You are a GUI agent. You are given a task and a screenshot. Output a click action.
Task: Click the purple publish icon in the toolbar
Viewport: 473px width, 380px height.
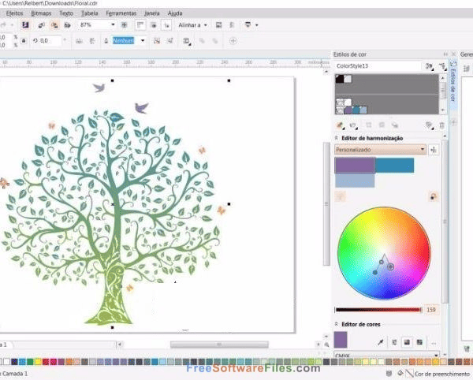25,24
